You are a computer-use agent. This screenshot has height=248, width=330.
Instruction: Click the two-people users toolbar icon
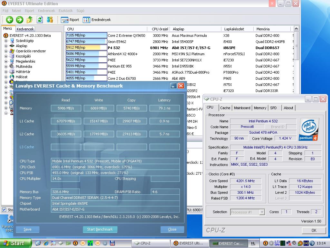50,20
